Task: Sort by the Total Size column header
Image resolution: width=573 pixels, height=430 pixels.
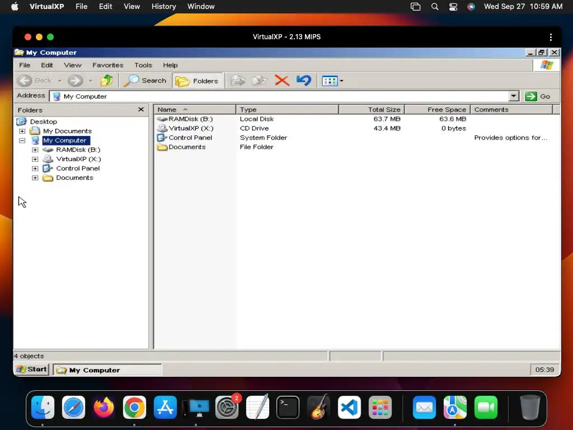Action: (x=372, y=110)
